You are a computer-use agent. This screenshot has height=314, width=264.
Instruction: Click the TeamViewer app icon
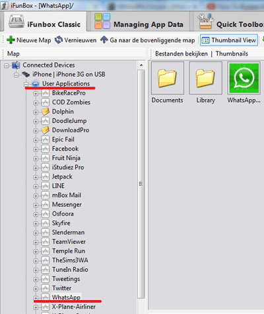coord(45,241)
